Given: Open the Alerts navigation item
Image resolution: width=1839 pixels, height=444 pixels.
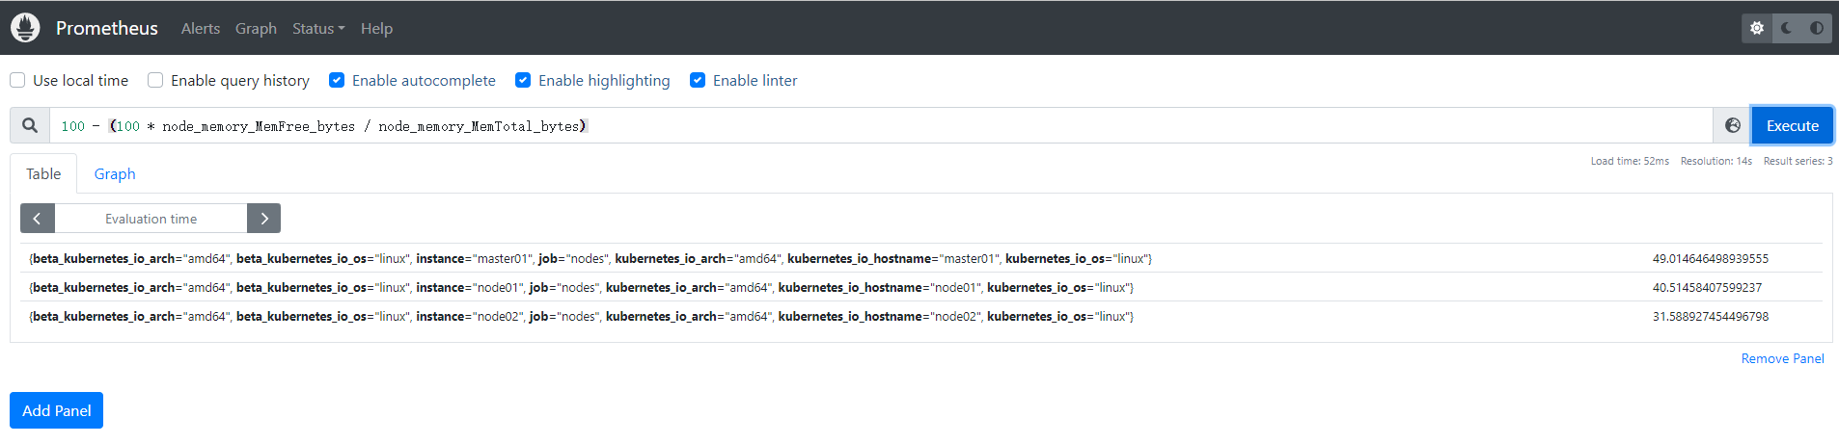Looking at the screenshot, I should [200, 29].
